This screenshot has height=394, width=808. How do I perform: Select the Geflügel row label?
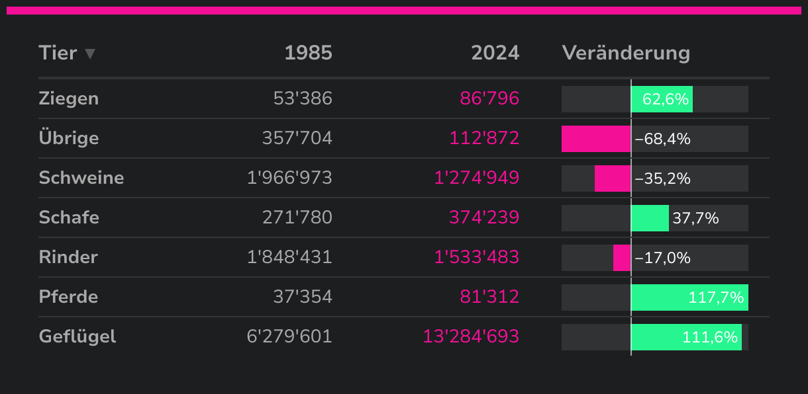[x=77, y=336]
